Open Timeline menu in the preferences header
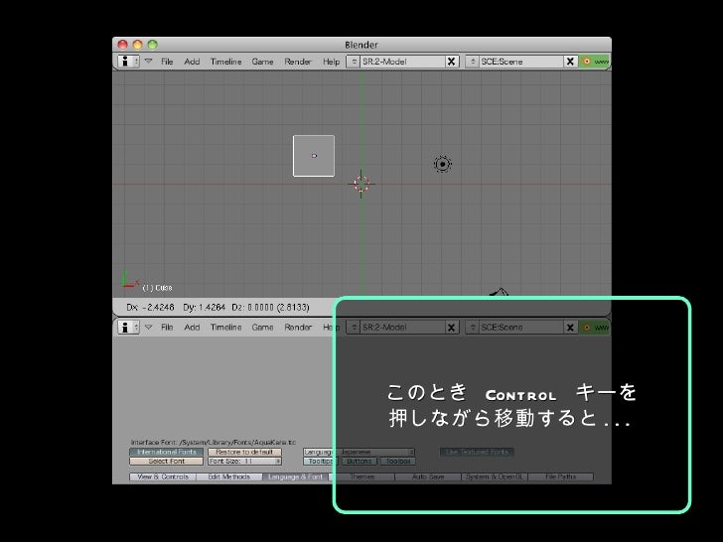This screenshot has width=723, height=542. (x=226, y=327)
